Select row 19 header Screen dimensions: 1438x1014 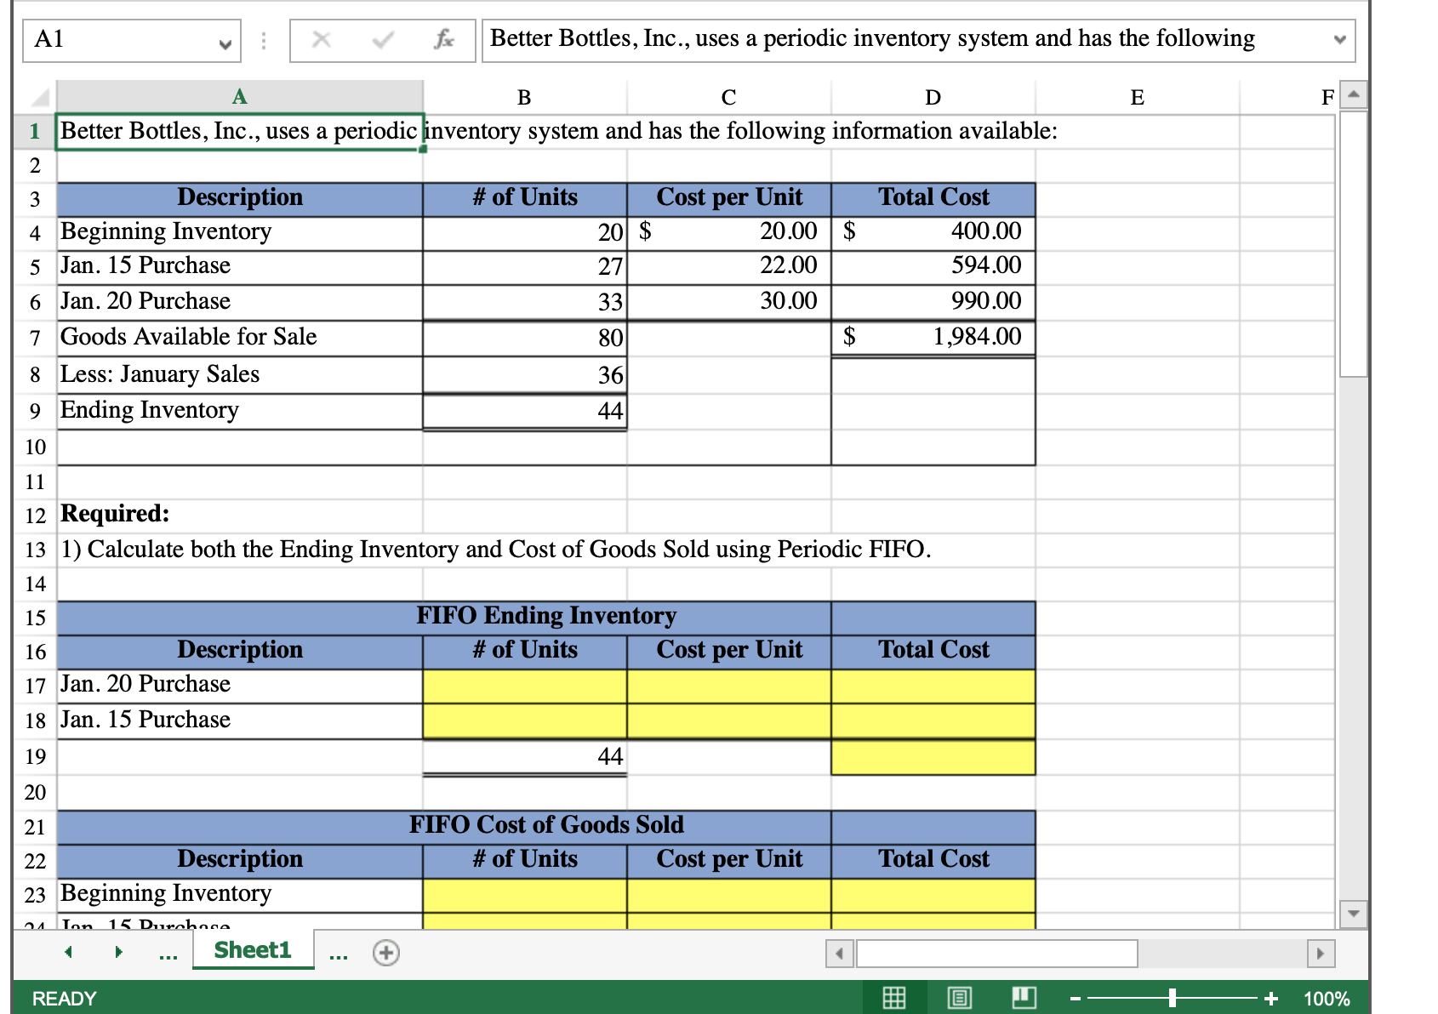tap(35, 757)
